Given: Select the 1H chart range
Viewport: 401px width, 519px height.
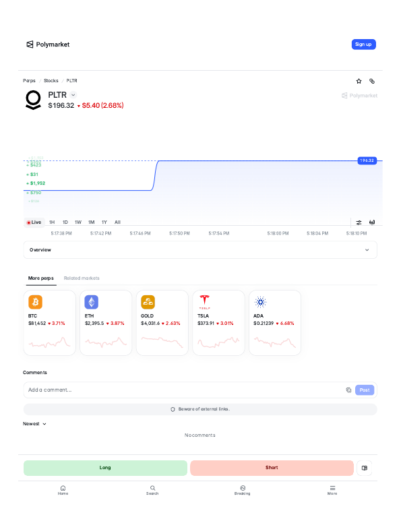Looking at the screenshot, I should coord(52,222).
